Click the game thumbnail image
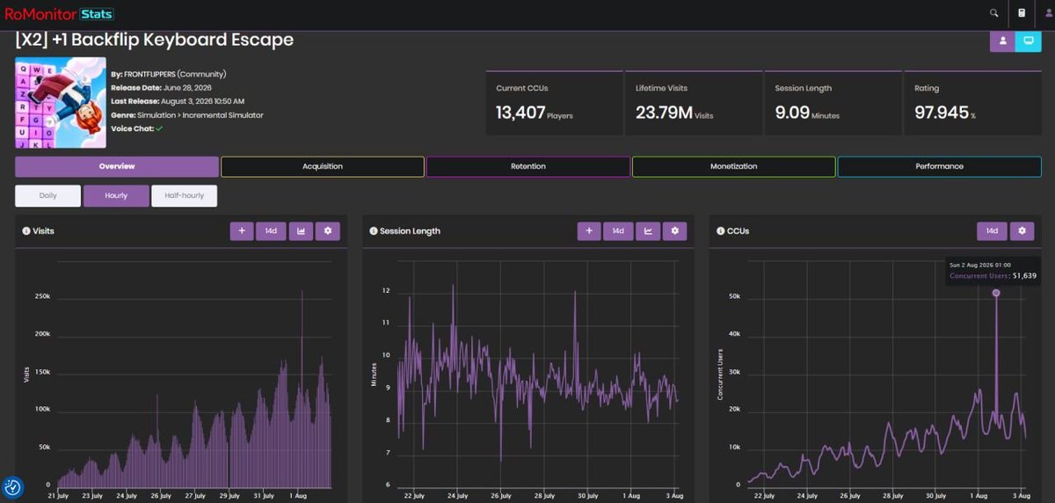Image resolution: width=1055 pixels, height=503 pixels. click(x=61, y=102)
